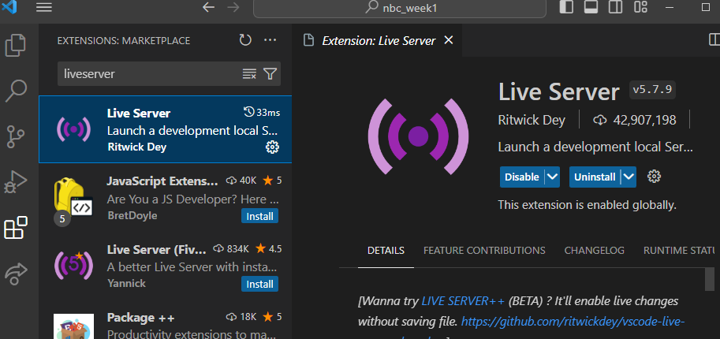Open Run and Debug view

coord(16,182)
